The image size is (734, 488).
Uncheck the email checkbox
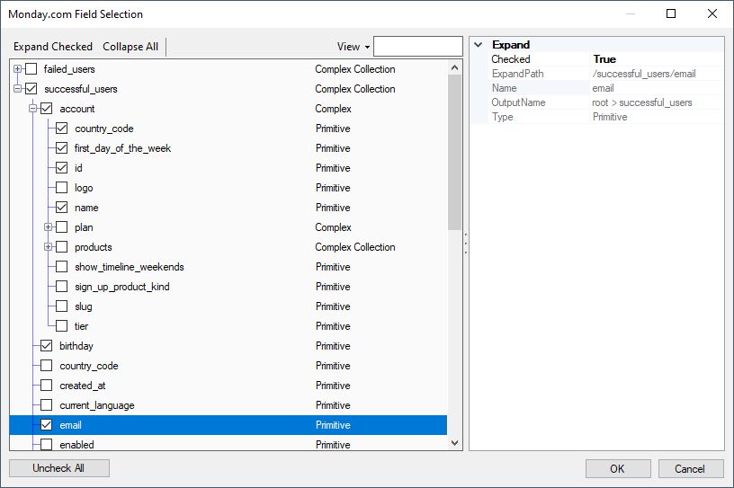click(x=47, y=425)
